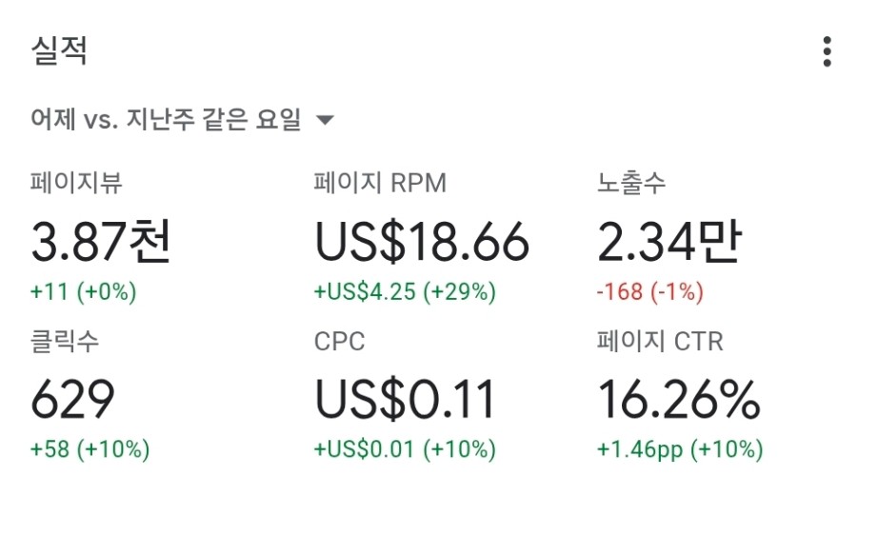Click the red -168 (-1%) change text

[x=650, y=291]
